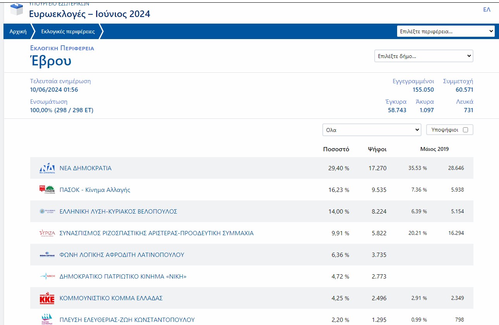Image resolution: width=499 pixels, height=325 pixels.
Task: Click the Ευρωεκλογές – Ιούνιος 2024 title
Action: click(89, 14)
